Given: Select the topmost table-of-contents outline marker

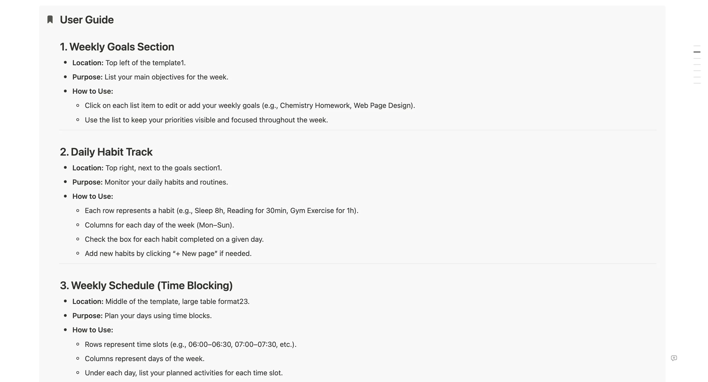Looking at the screenshot, I should pyautogui.click(x=697, y=46).
